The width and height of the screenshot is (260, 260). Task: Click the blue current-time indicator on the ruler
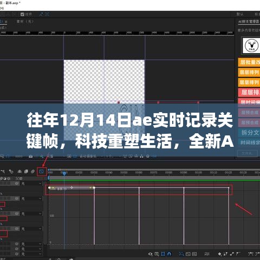[x=64, y=173]
